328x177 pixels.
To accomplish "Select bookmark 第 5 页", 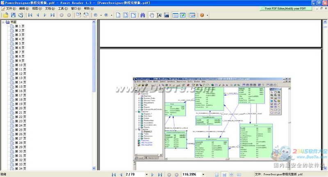I will point(20,43).
